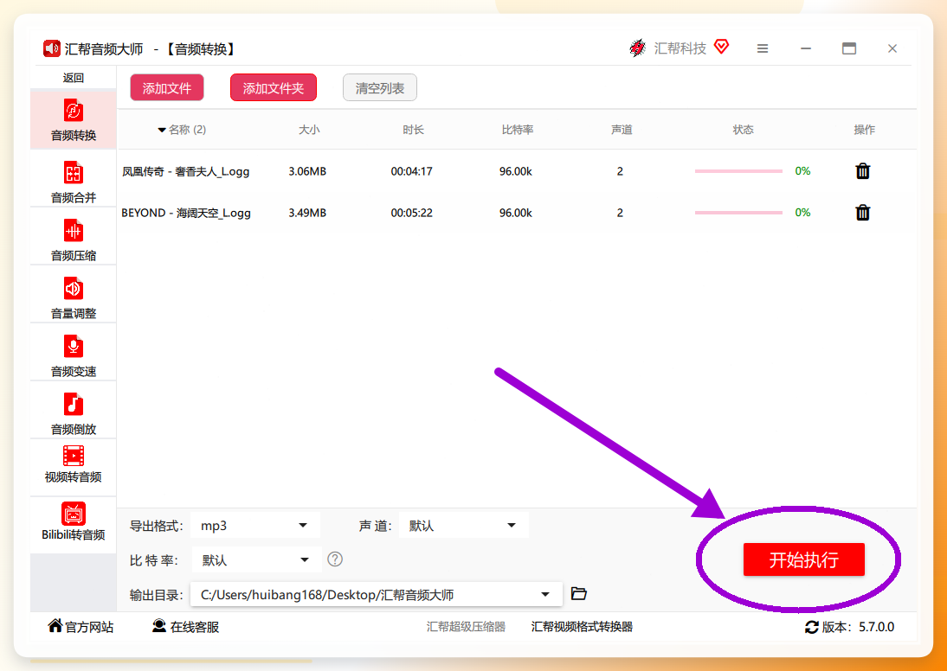Click size value 3.49MB
The image size is (947, 671).
point(307,213)
